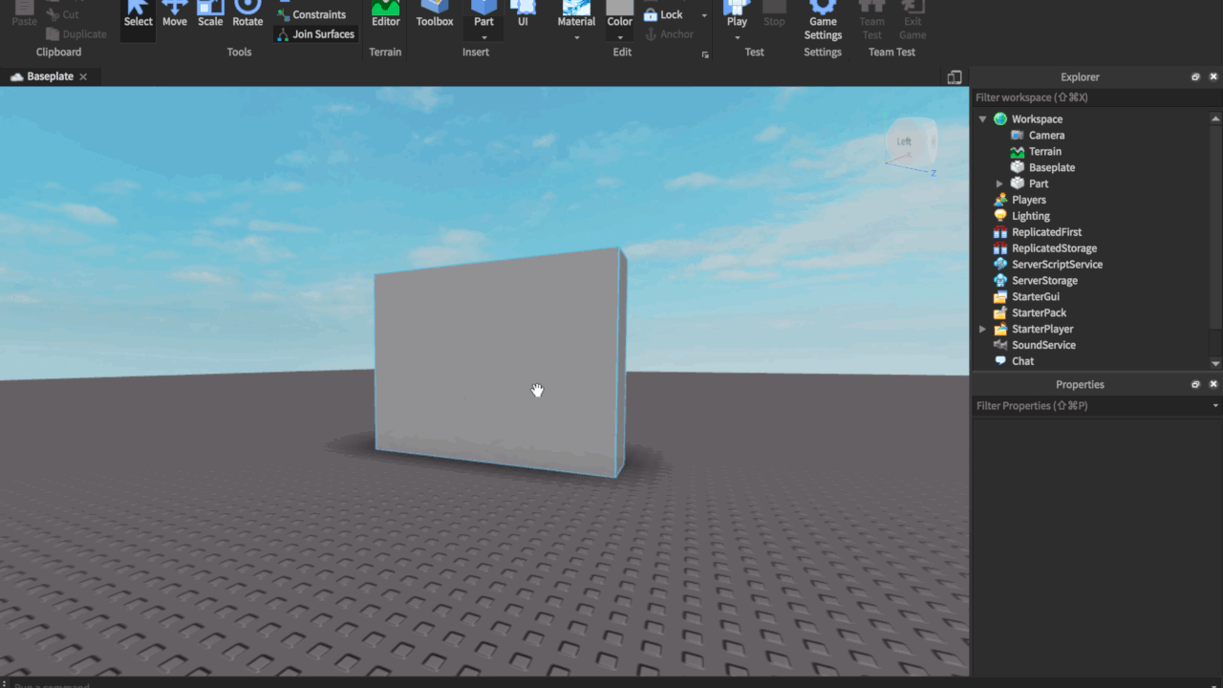This screenshot has width=1223, height=688.
Task: Click Filter Properties search field
Action: pos(1090,406)
